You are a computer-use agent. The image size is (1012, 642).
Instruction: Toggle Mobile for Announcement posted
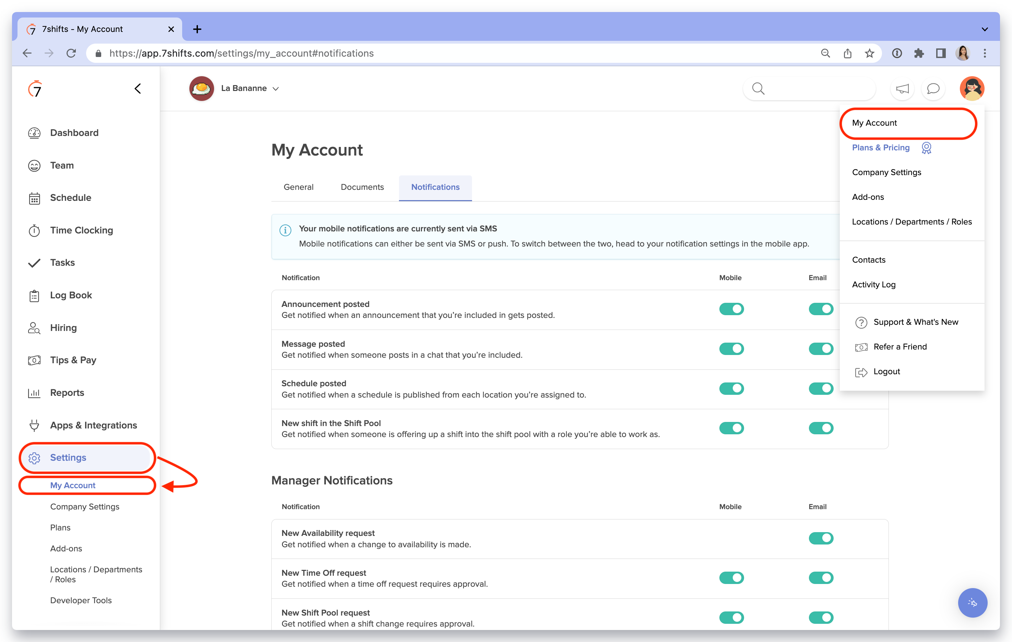pos(731,309)
